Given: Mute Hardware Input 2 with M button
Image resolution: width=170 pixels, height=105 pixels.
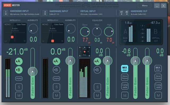Looking at the screenshot, I should 57,95.
